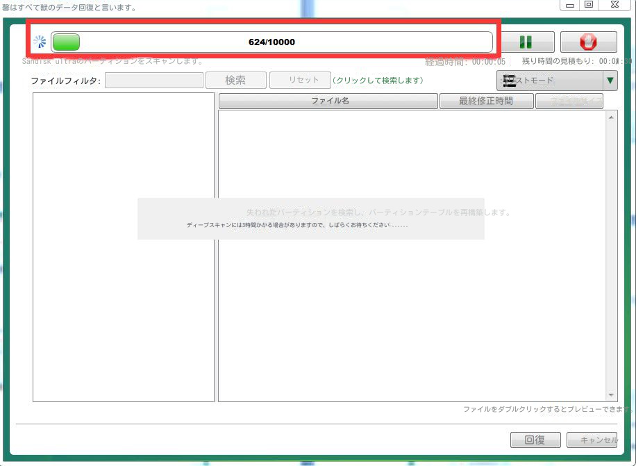Click the 回復 recover button
The width and height of the screenshot is (636, 466).
535,440
